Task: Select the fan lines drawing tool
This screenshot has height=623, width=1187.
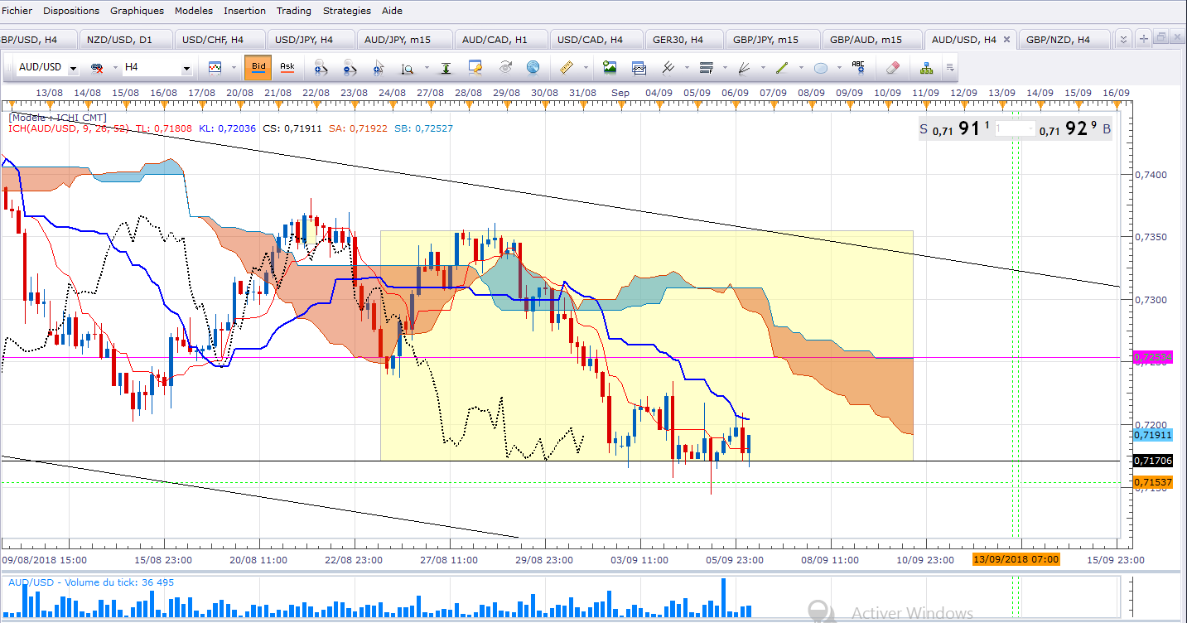Action: pyautogui.click(x=744, y=68)
